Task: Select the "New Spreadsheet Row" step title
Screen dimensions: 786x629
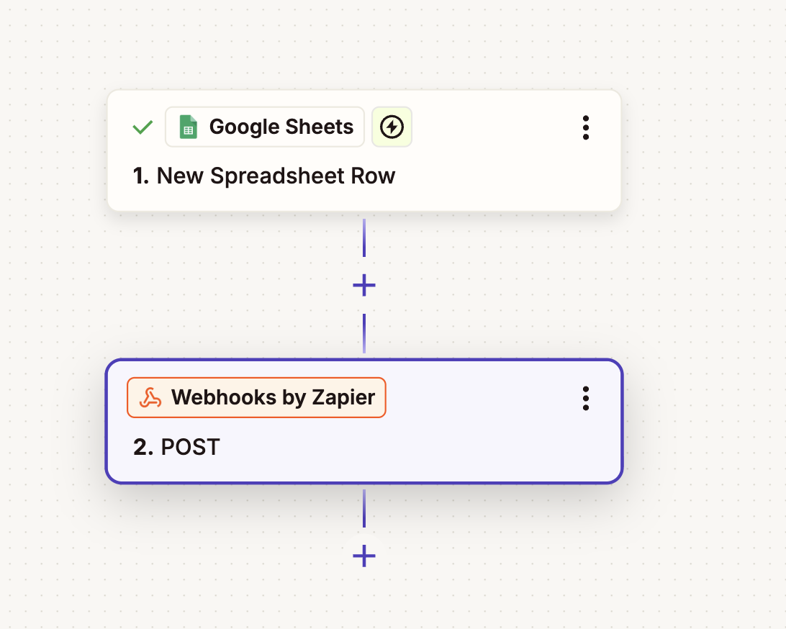Action: point(276,176)
